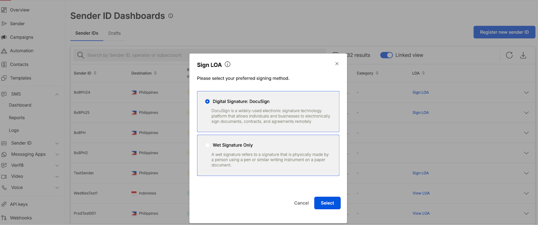Click the info icon next to Sender ID Dashboards
538x225 pixels.
click(x=171, y=16)
